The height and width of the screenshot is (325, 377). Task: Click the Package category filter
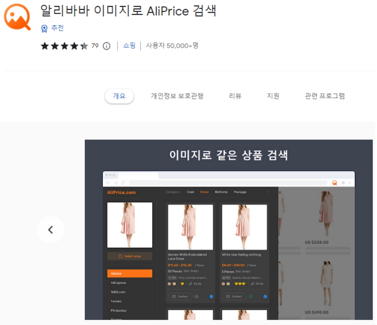coord(240,192)
